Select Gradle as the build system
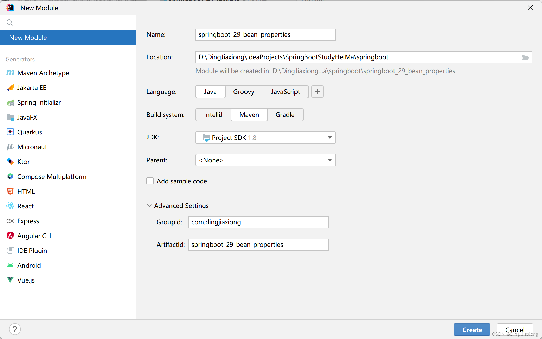This screenshot has width=542, height=339. coord(285,115)
